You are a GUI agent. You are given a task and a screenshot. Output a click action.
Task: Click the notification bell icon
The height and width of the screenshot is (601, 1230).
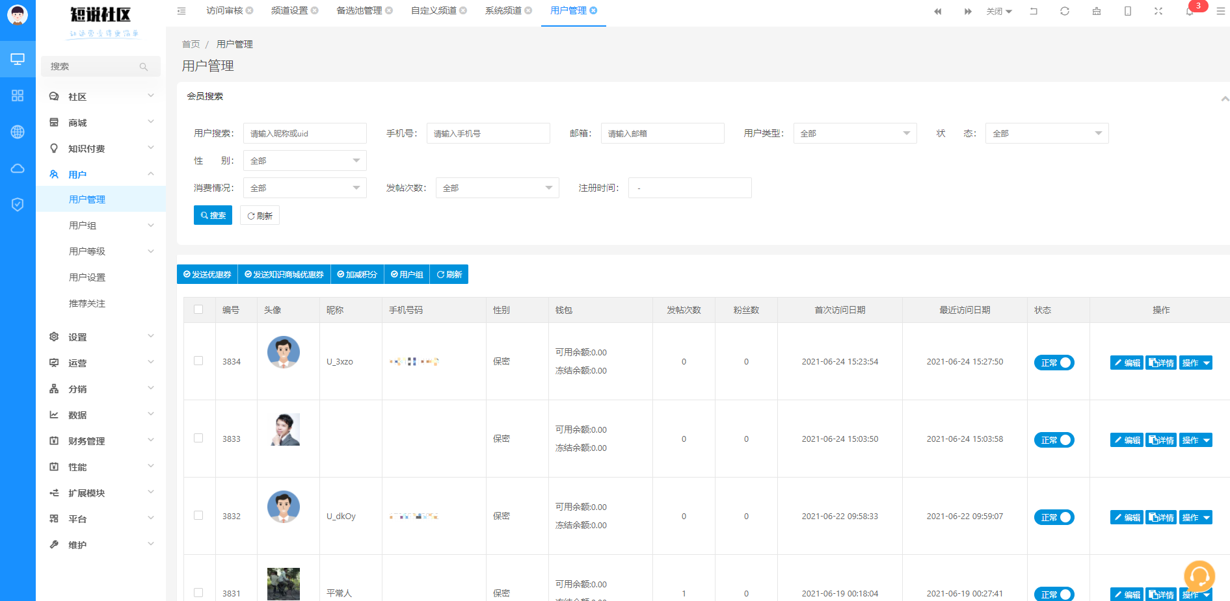pyautogui.click(x=1189, y=12)
